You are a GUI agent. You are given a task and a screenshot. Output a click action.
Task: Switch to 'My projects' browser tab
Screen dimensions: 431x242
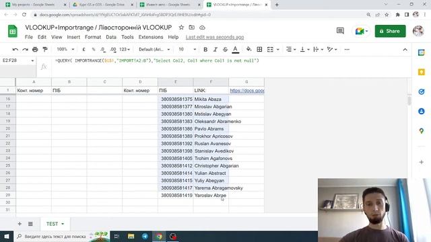(36, 5)
